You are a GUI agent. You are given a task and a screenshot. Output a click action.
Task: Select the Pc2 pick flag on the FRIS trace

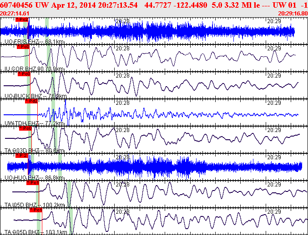click(x=22, y=20)
